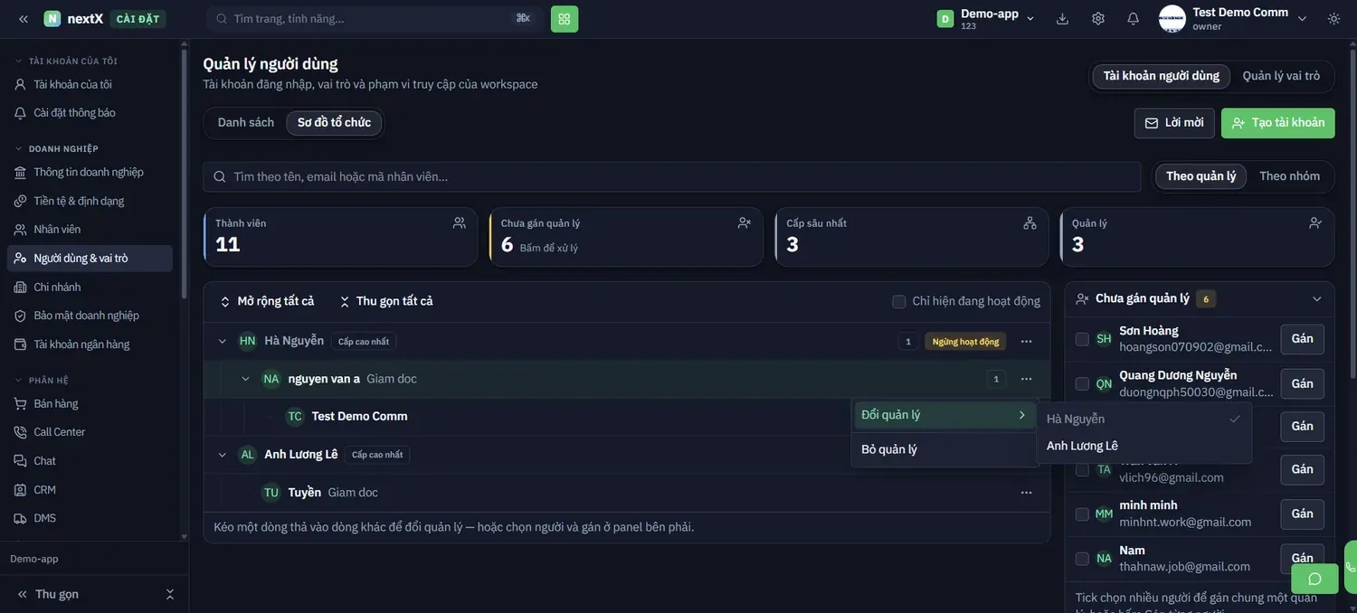
Task: Click the "Tạo tài khoản" button
Action: [x=1277, y=123]
